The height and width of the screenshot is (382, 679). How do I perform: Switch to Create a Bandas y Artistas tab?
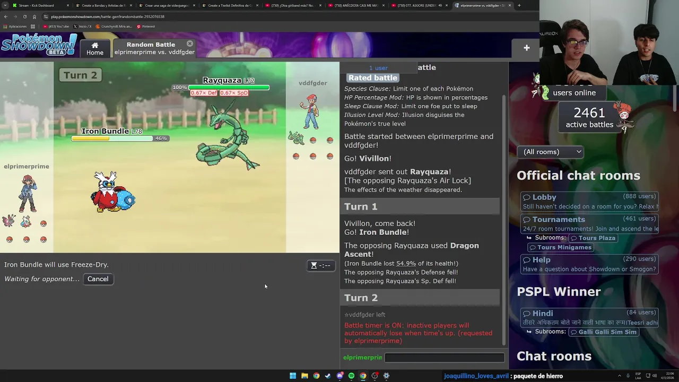tap(103, 5)
